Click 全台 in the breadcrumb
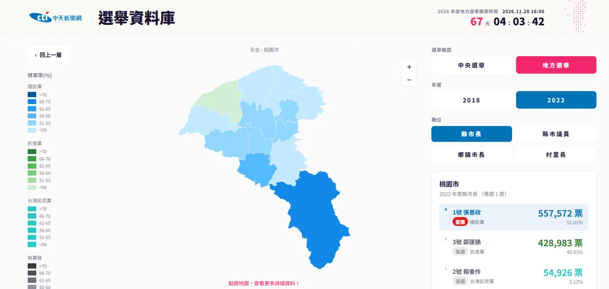609x289 pixels. 254,50
